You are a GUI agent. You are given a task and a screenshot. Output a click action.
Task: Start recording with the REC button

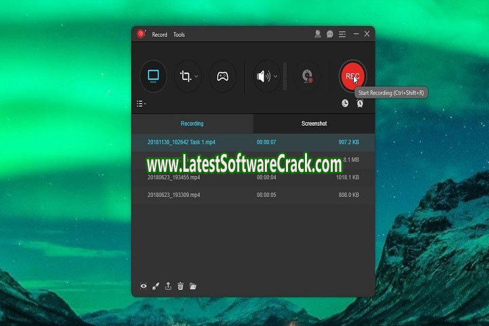tap(352, 76)
